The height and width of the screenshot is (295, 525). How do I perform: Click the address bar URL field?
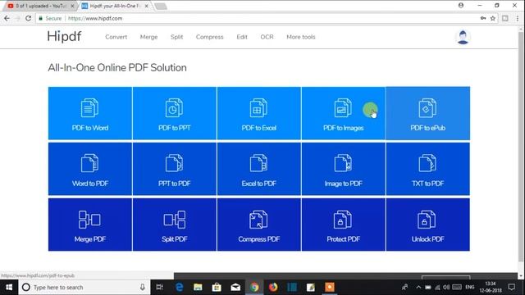261,18
